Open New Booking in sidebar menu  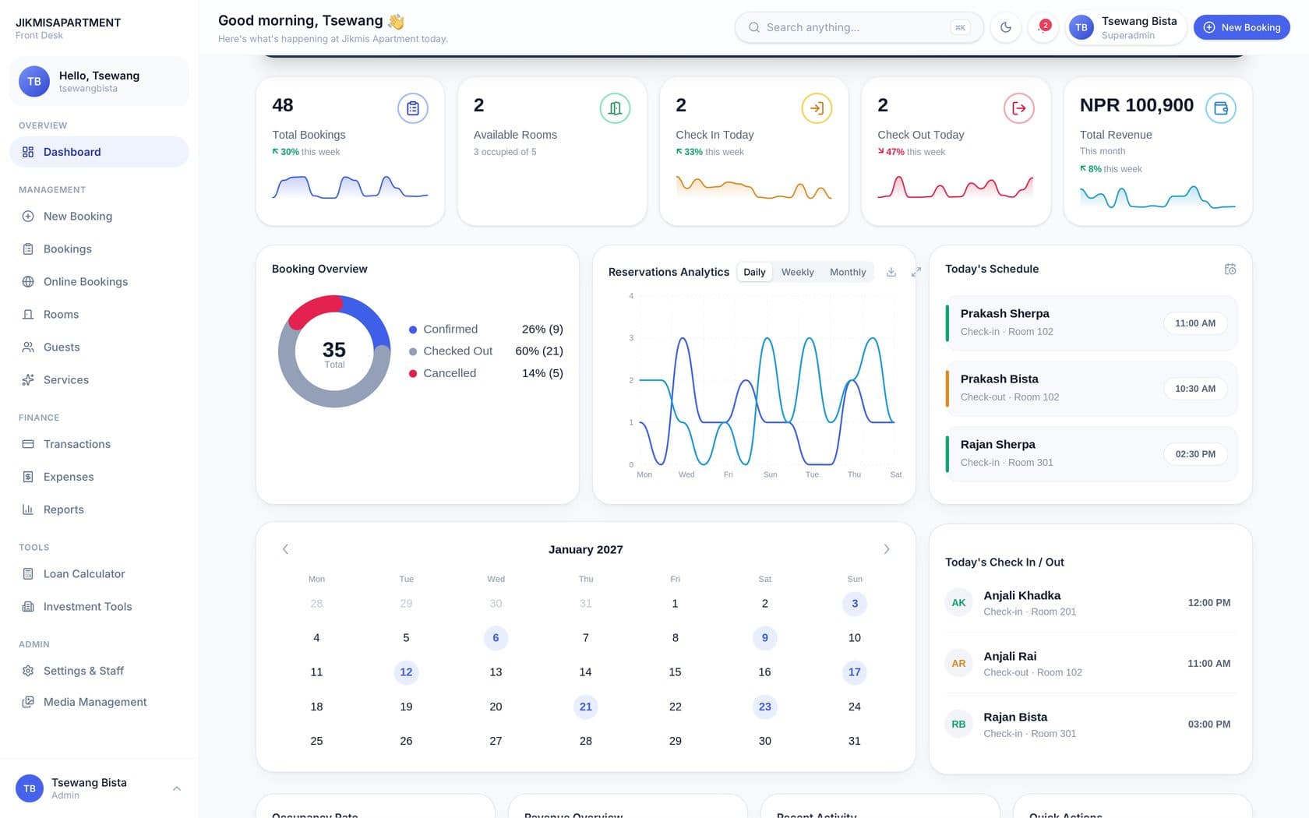click(99, 217)
